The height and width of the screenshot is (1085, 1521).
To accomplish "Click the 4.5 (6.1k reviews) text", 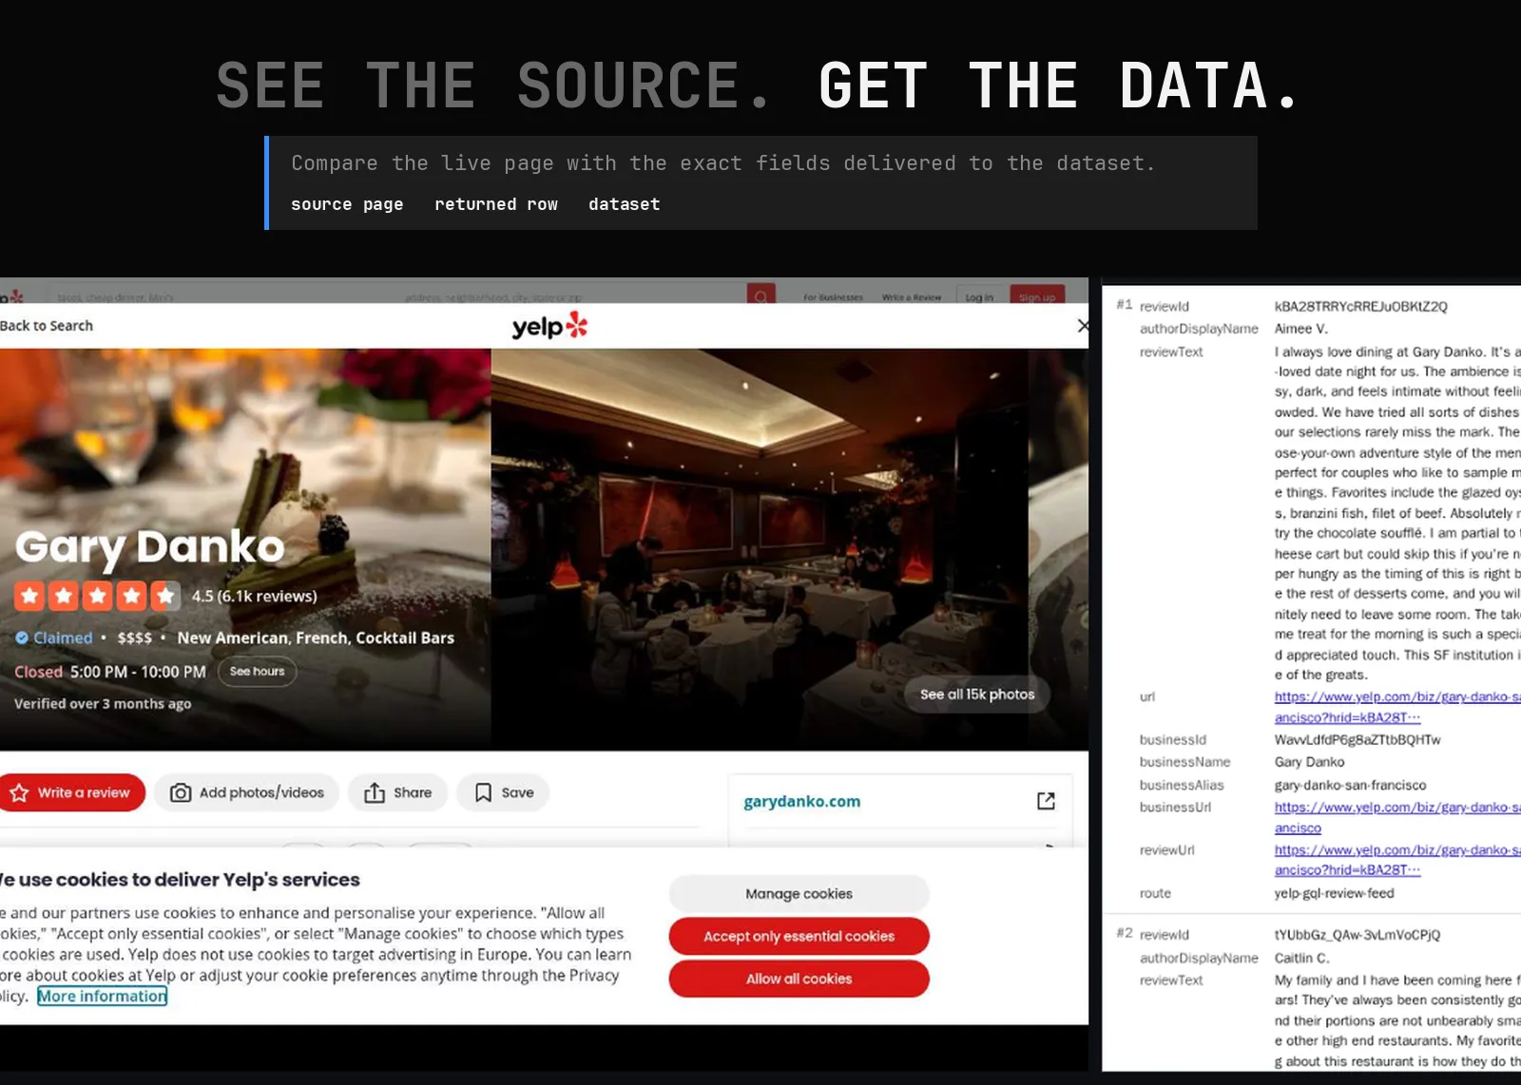I will 254,596.
